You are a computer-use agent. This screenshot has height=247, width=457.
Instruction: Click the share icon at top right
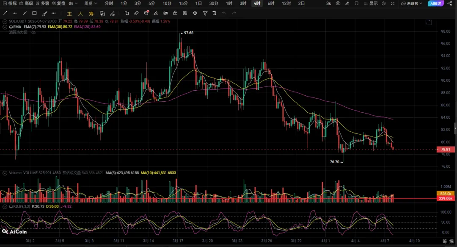pyautogui.click(x=450, y=3)
